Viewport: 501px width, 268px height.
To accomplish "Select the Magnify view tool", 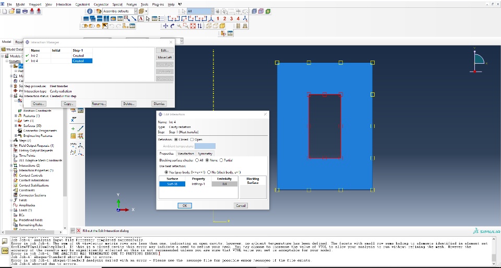I will [x=179, y=26].
